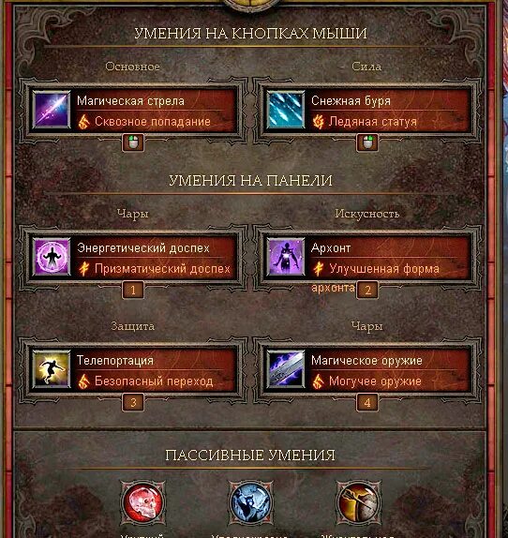The image size is (508, 538).
Task: Select the Призматический доспех rune label
Action: [162, 269]
